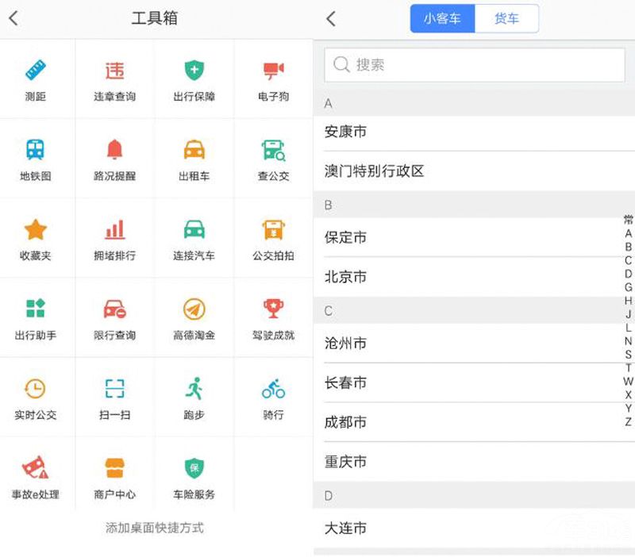The height and width of the screenshot is (557, 635).
Task: Choose 保定市 in the list
Action: 474,237
